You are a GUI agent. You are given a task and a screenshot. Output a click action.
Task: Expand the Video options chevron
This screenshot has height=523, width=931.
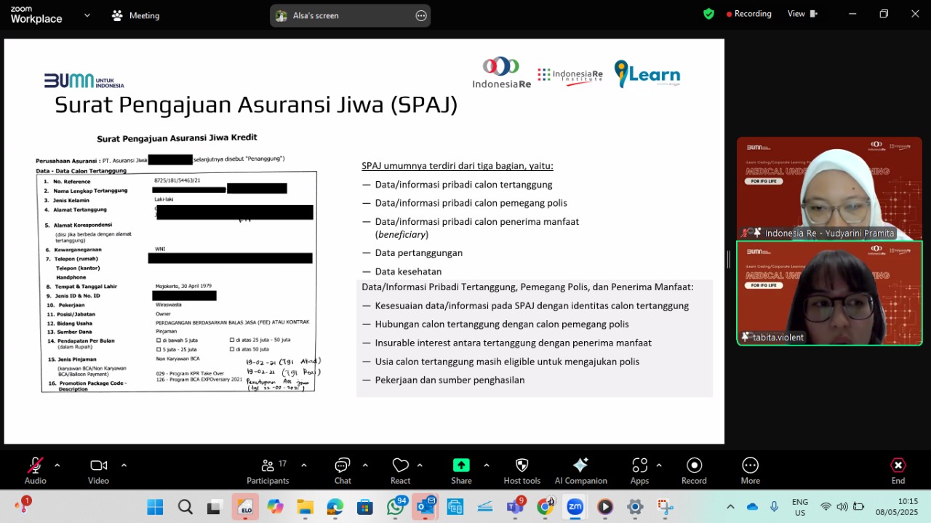point(124,466)
